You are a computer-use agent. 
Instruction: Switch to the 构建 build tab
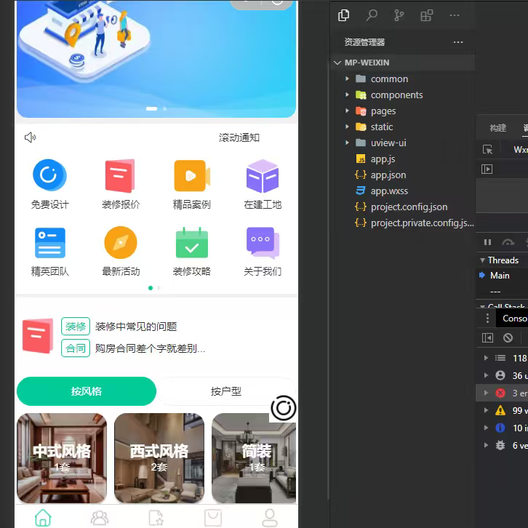pos(498,127)
